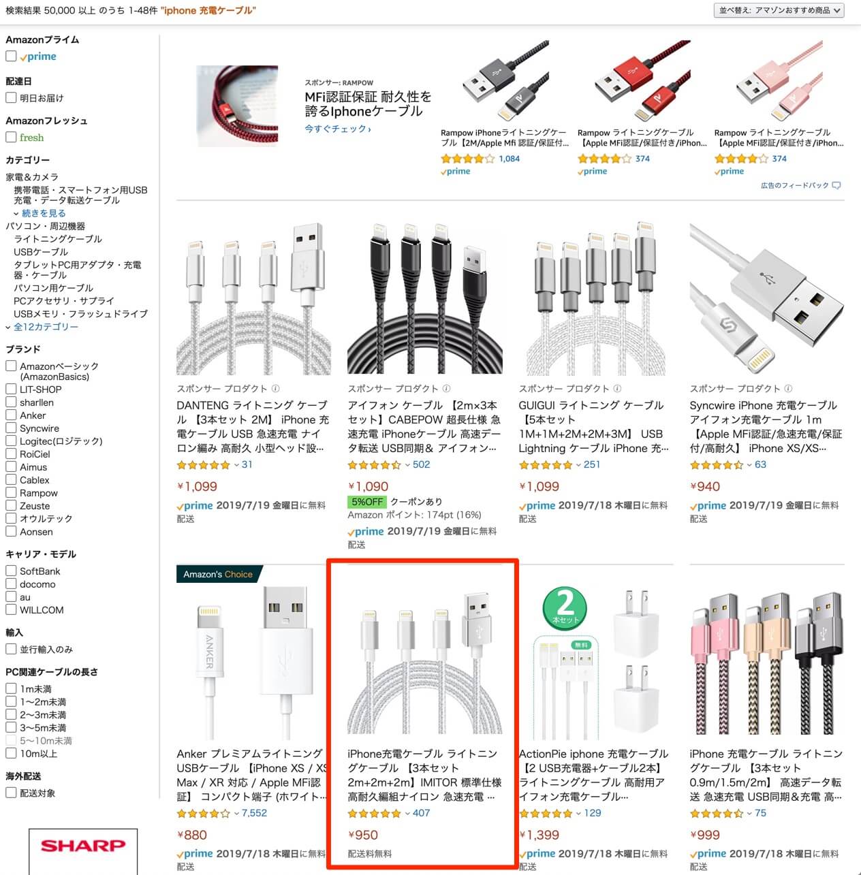Tick the SoftBank carrier checkbox
This screenshot has height=875, width=861.
(x=11, y=571)
